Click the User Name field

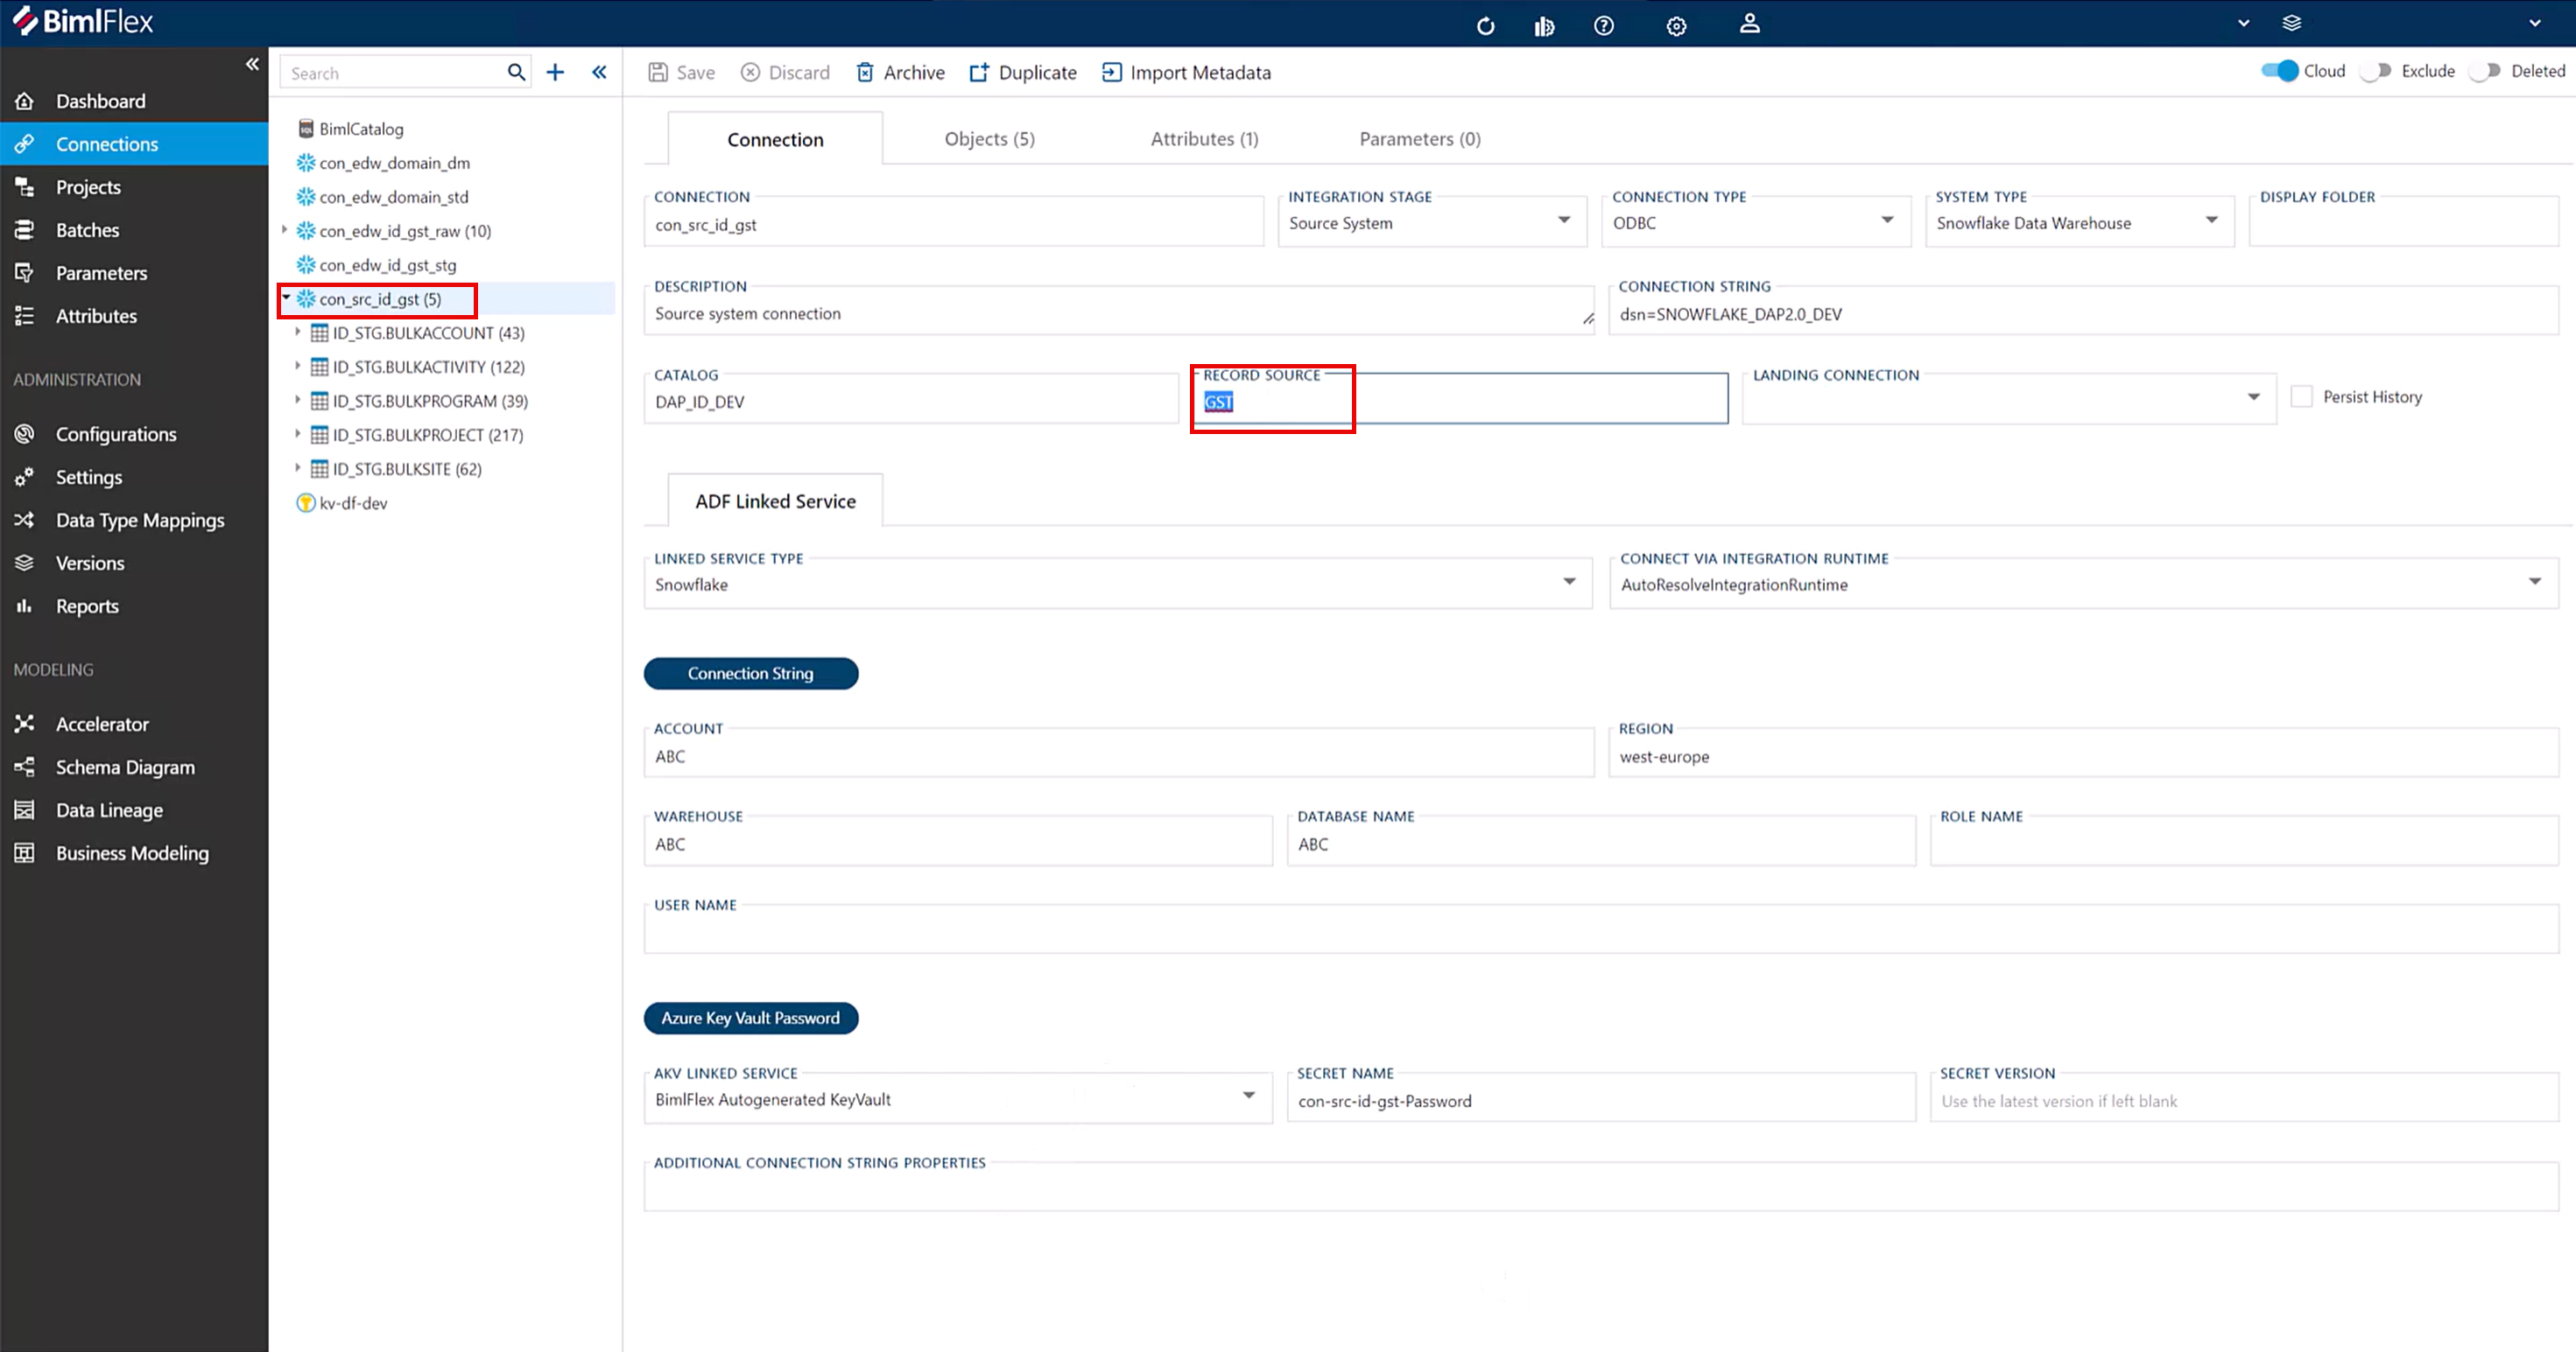(x=1600, y=929)
